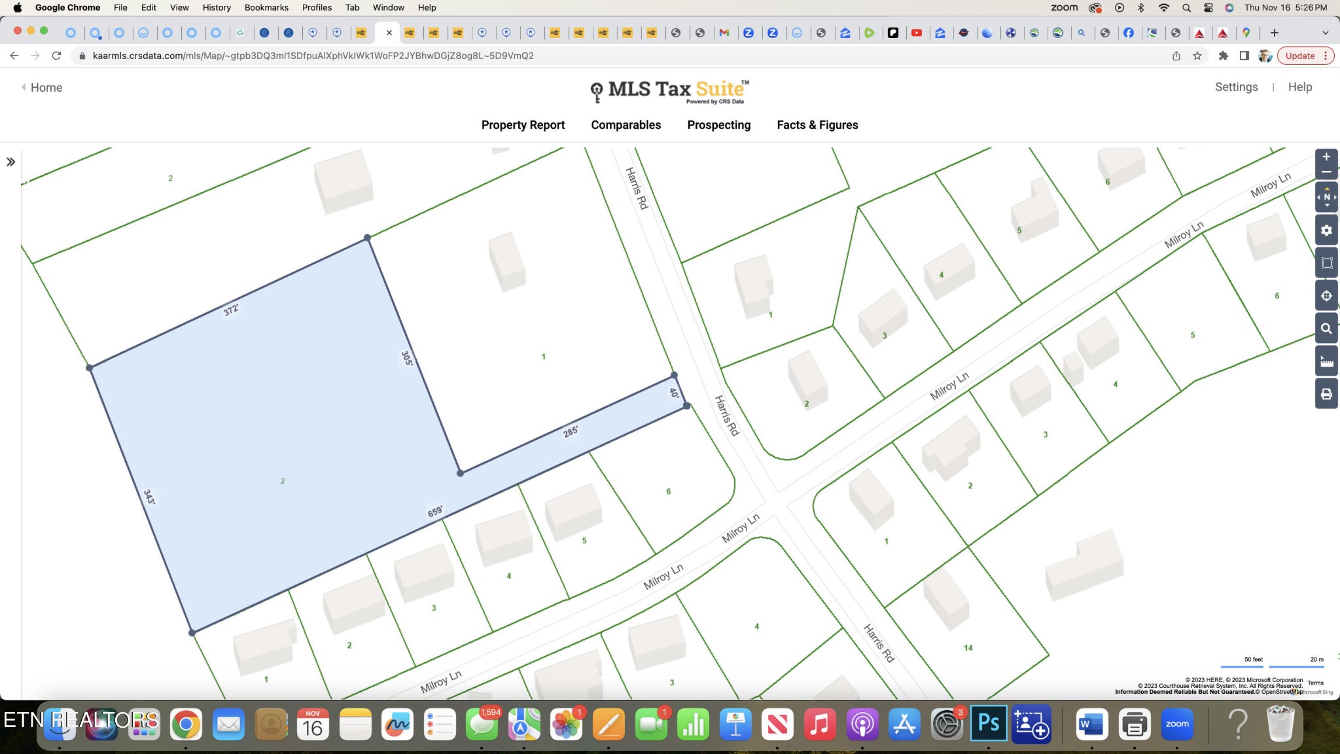
Task: Open the Property Report tab
Action: 523,125
